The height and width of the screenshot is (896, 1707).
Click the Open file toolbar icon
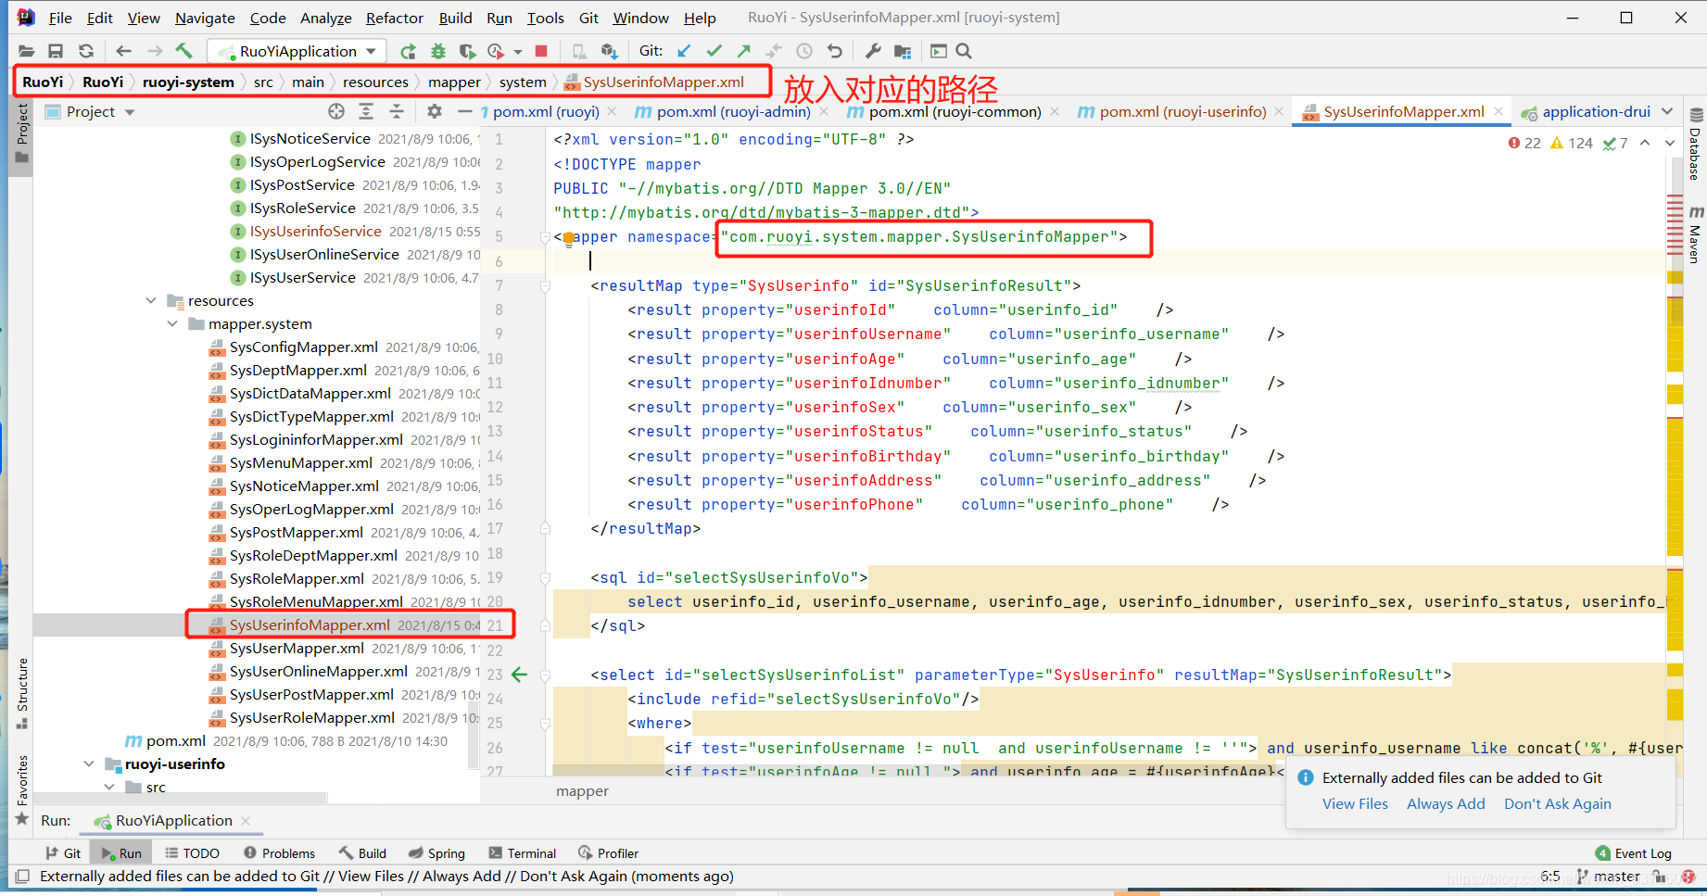tap(26, 51)
